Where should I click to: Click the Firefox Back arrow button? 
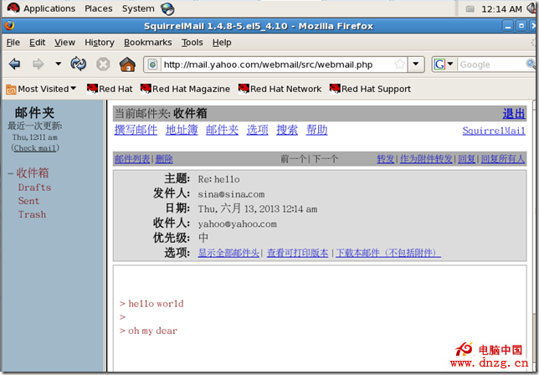(x=15, y=64)
